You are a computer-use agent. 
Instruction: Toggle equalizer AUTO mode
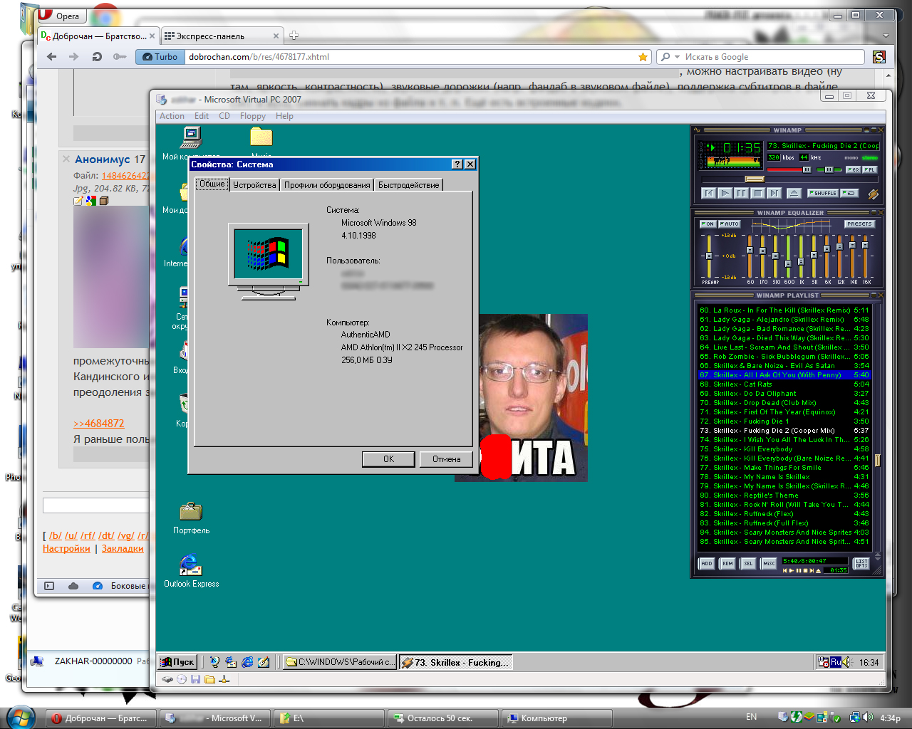click(x=729, y=224)
